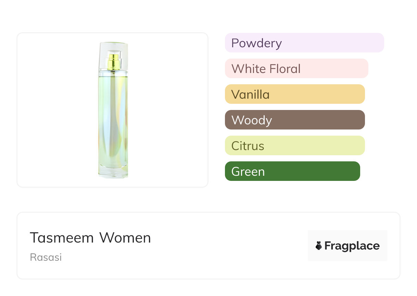Image resolution: width=417 pixels, height=296 pixels.
Task: Click the Citrus accord bar
Action: tap(294, 146)
